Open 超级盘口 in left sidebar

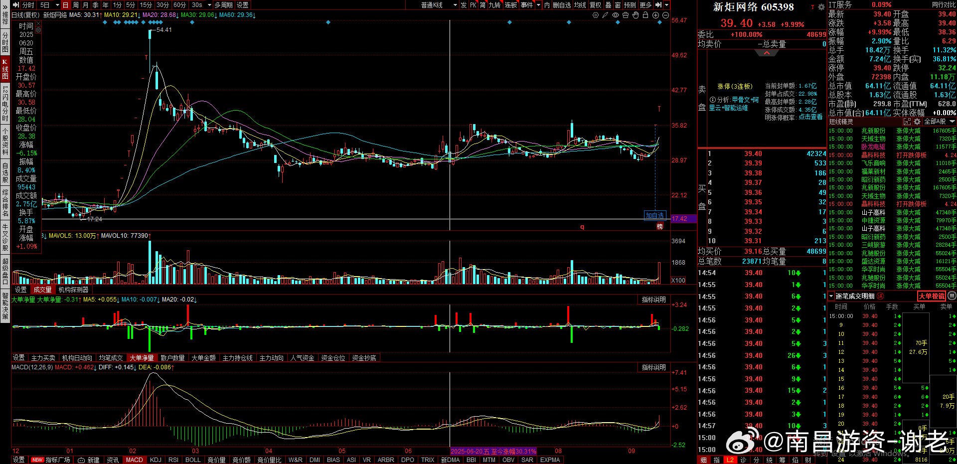(x=5, y=272)
